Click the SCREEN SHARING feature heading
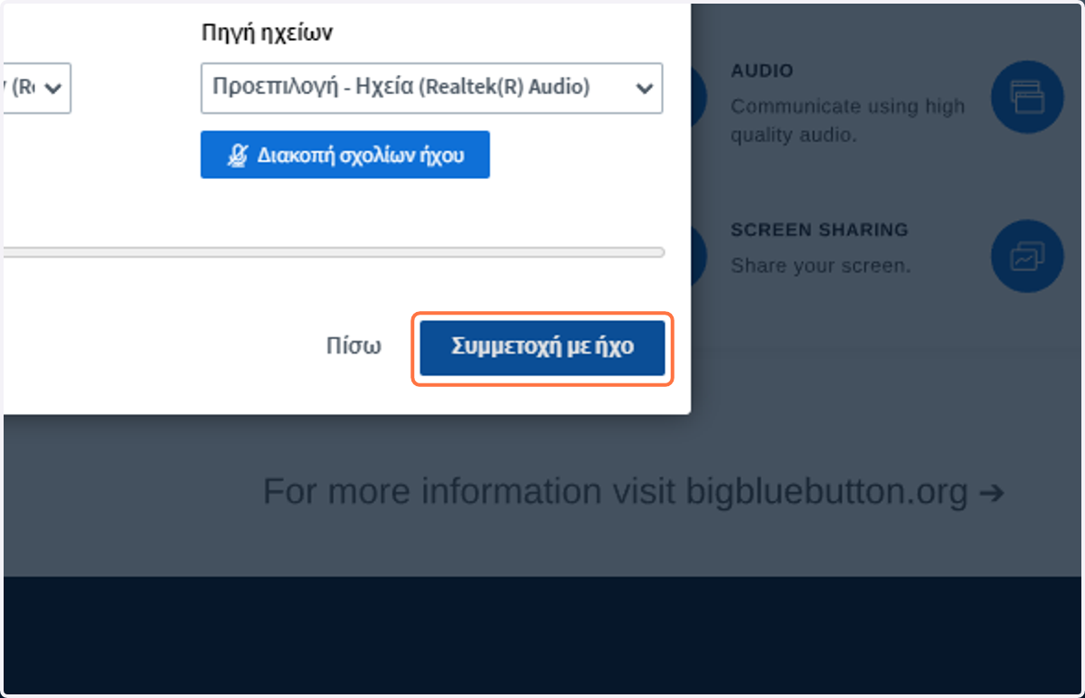 pos(819,230)
